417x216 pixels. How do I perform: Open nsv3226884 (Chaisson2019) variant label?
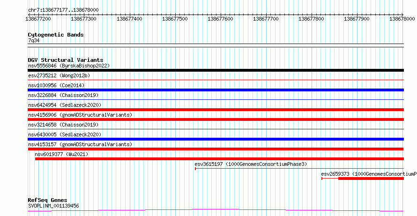tap(63, 95)
